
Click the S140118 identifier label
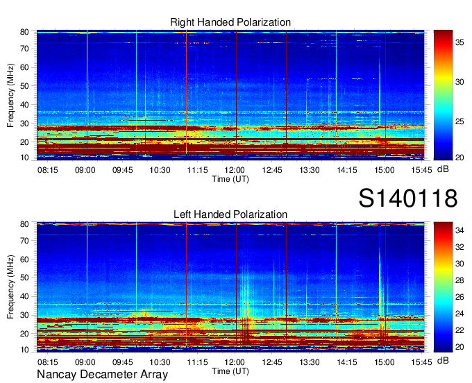[408, 198]
